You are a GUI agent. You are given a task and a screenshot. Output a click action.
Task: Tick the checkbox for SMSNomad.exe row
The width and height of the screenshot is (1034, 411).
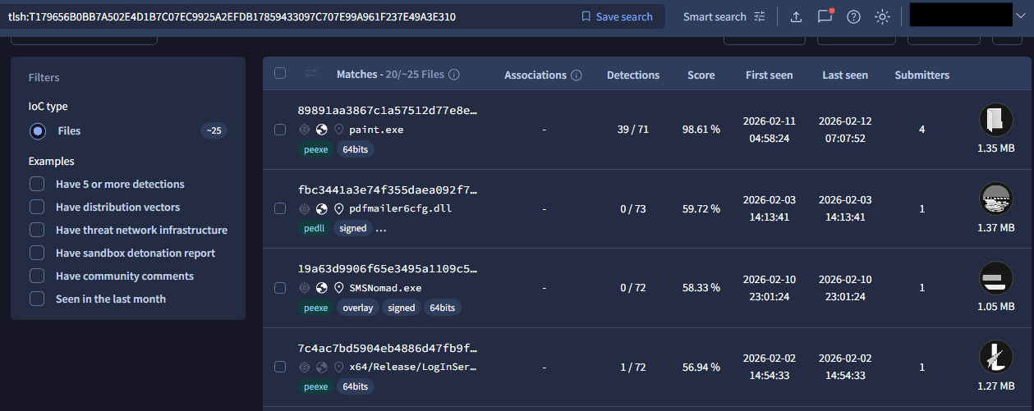[x=280, y=288]
